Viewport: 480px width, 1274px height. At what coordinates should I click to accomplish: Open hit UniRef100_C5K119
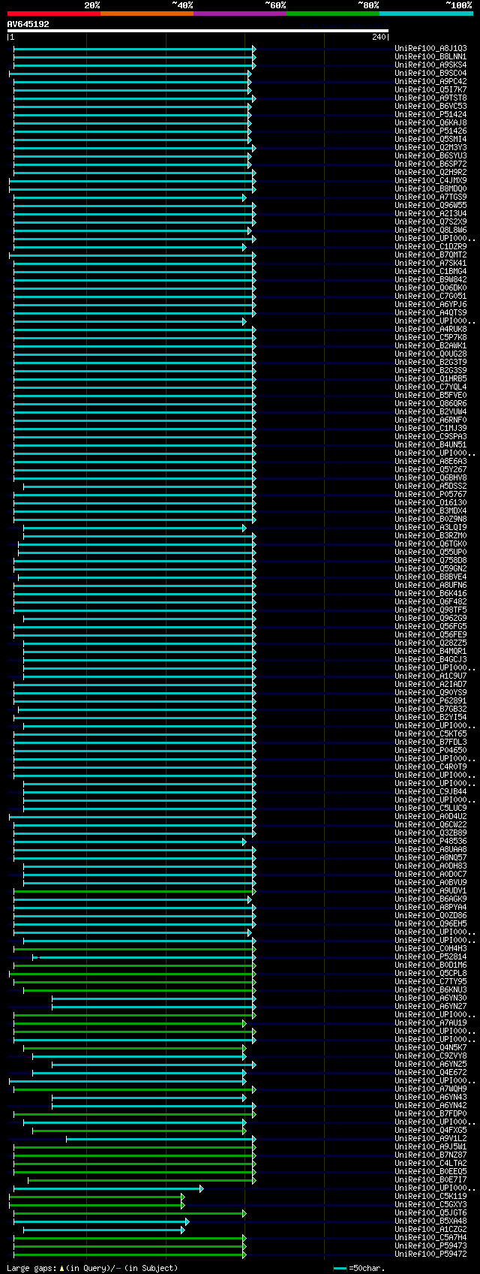(430, 1197)
